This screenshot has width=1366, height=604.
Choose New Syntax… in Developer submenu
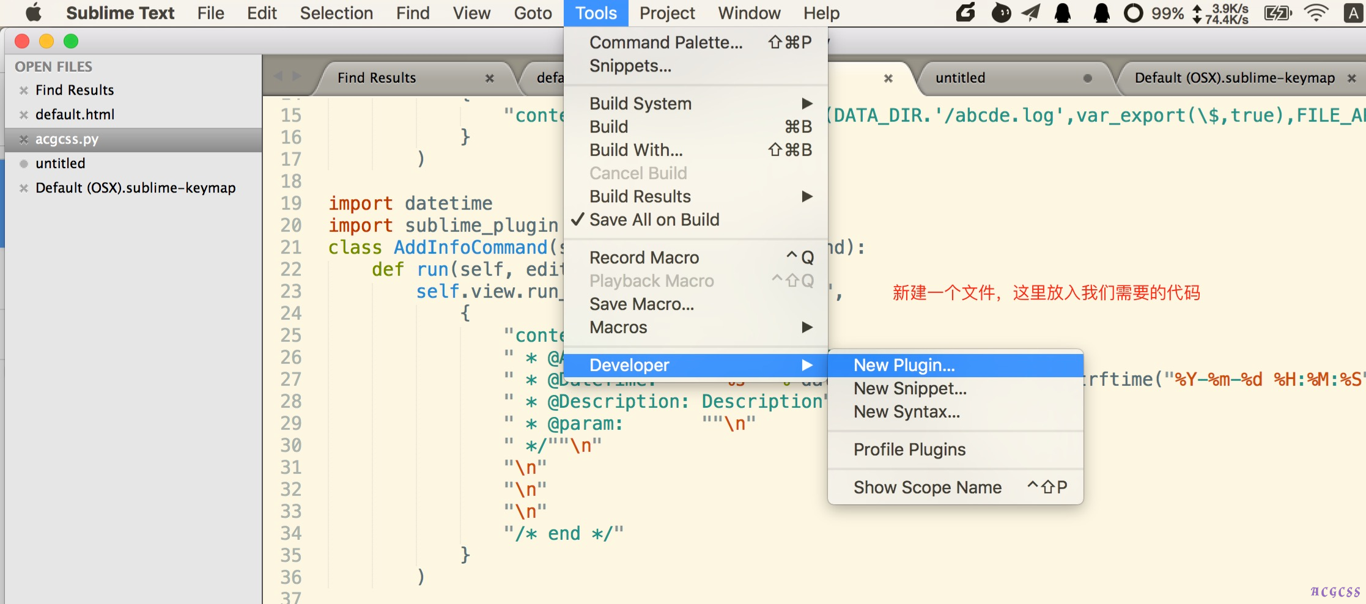(x=955, y=411)
